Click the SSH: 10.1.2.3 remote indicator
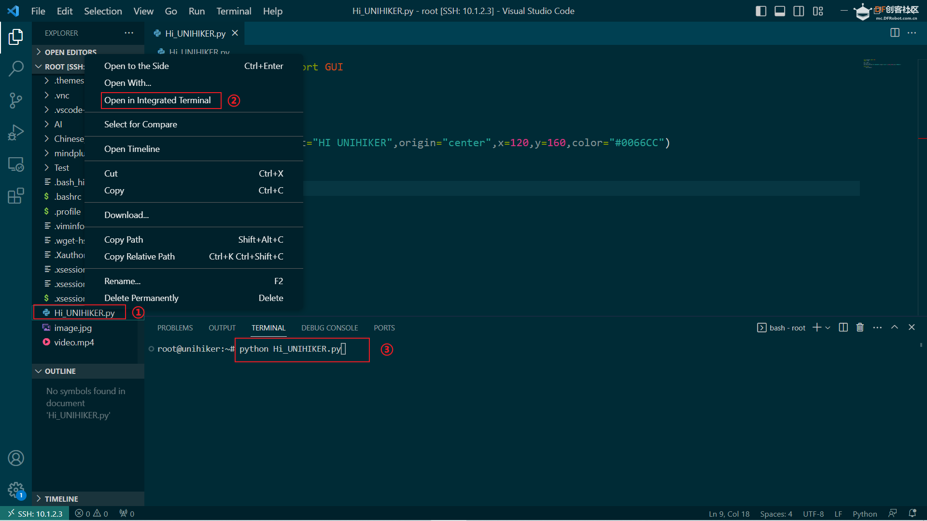The image size is (927, 521). [x=35, y=514]
